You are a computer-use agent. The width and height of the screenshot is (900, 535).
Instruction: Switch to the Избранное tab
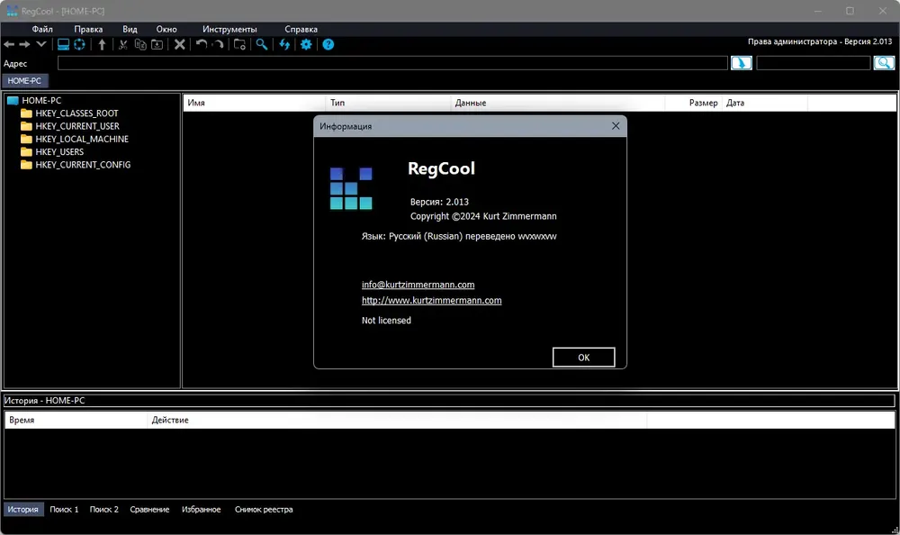pos(201,509)
